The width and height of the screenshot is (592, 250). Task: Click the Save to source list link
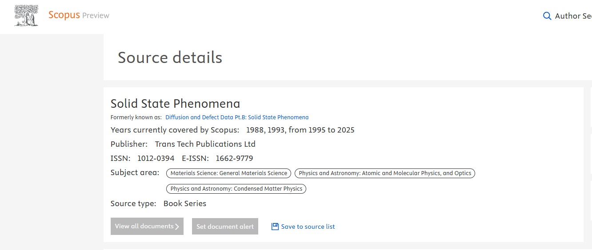click(308, 227)
